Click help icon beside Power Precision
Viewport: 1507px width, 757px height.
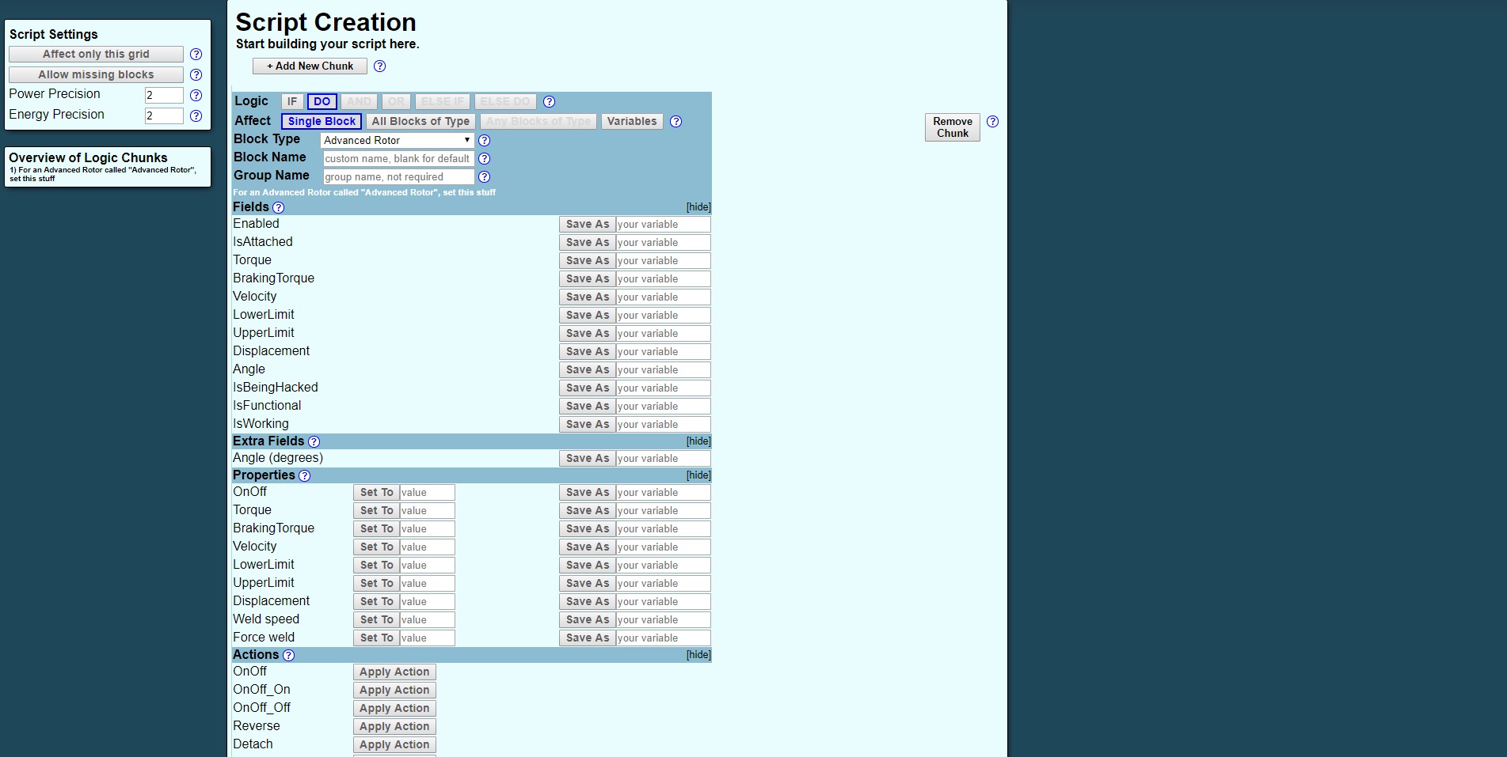(x=196, y=96)
